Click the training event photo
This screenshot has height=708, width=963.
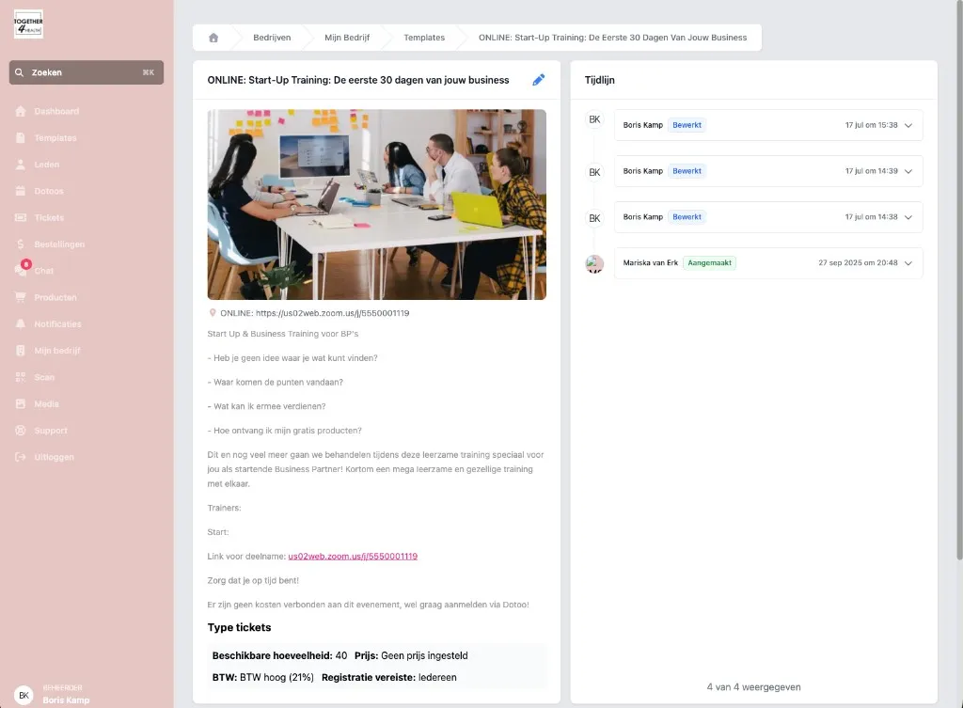click(376, 204)
